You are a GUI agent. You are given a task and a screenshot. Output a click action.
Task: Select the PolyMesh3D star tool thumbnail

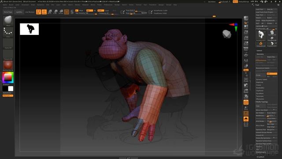click(272, 38)
